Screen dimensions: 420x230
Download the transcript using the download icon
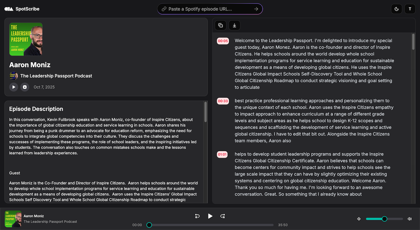(x=234, y=25)
